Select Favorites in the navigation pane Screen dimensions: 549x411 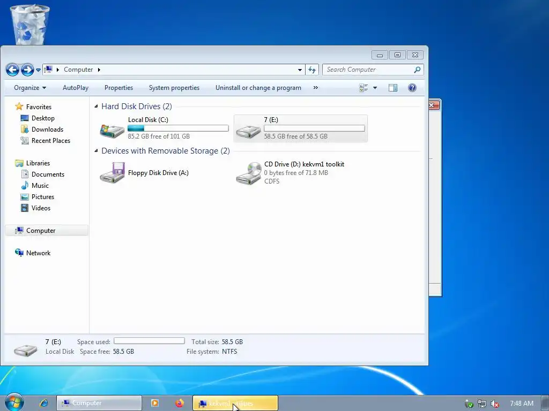point(33,106)
